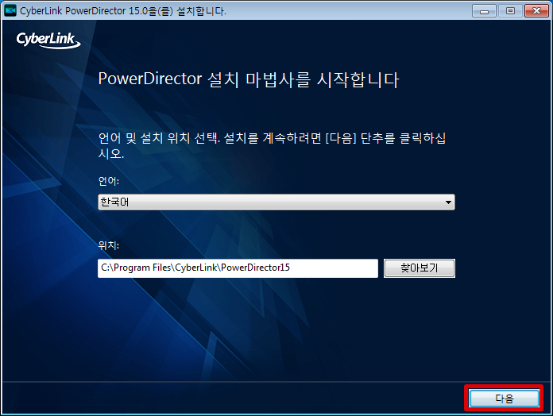Viewport: 553px width, 416px height.
Task: Minimize the installer window
Action: click(484, 11)
